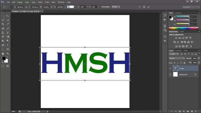
Task: Select the Hand tool
Action: pyautogui.click(x=3, y=54)
